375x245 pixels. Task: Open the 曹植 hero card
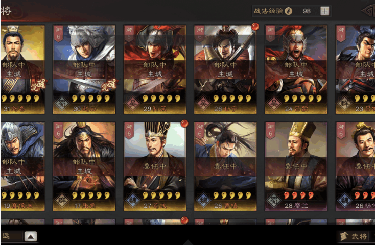[225, 166]
